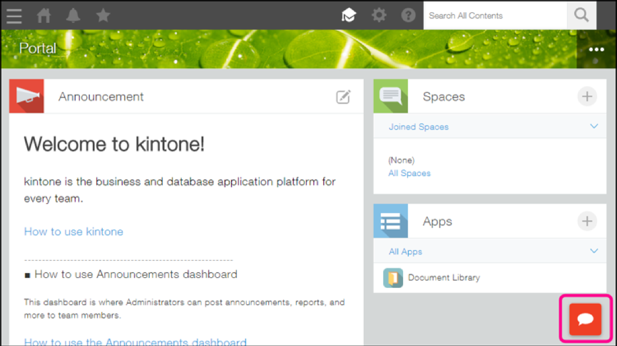Open the notifications bell
This screenshot has width=617, height=346.
click(x=73, y=15)
